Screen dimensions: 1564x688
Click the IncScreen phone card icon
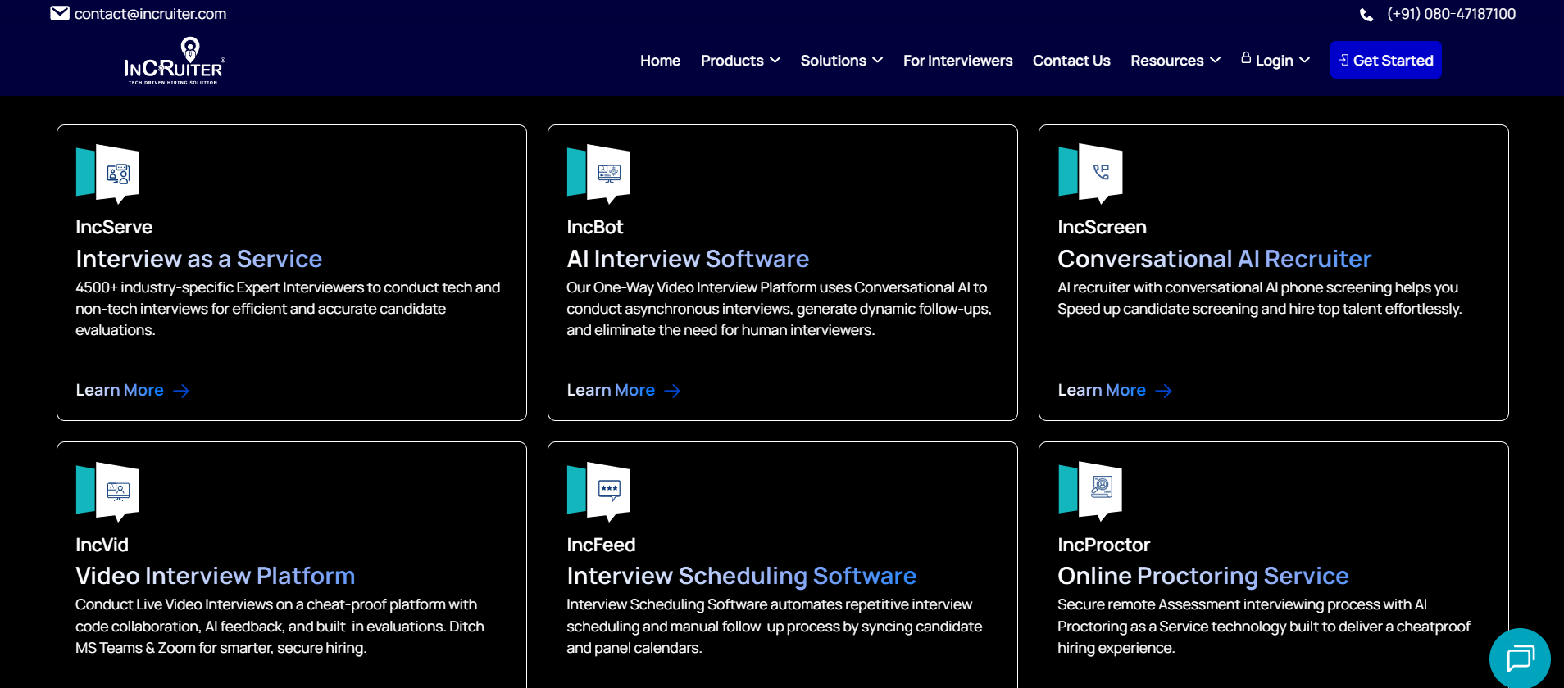1089,174
